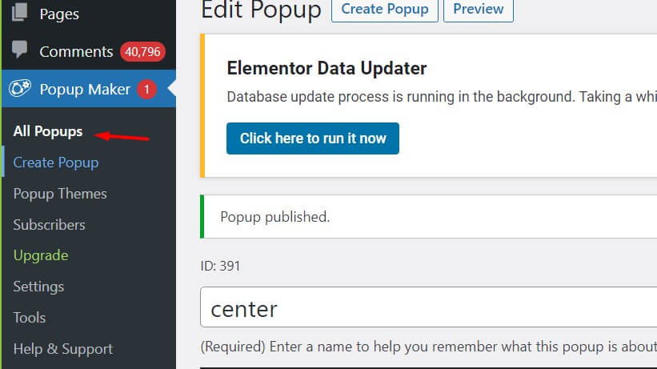
Task: Go to All Popups submenu
Action: pyautogui.click(x=48, y=131)
